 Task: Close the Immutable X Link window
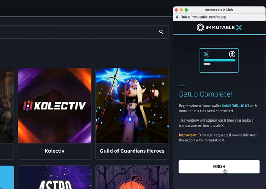coord(176,10)
